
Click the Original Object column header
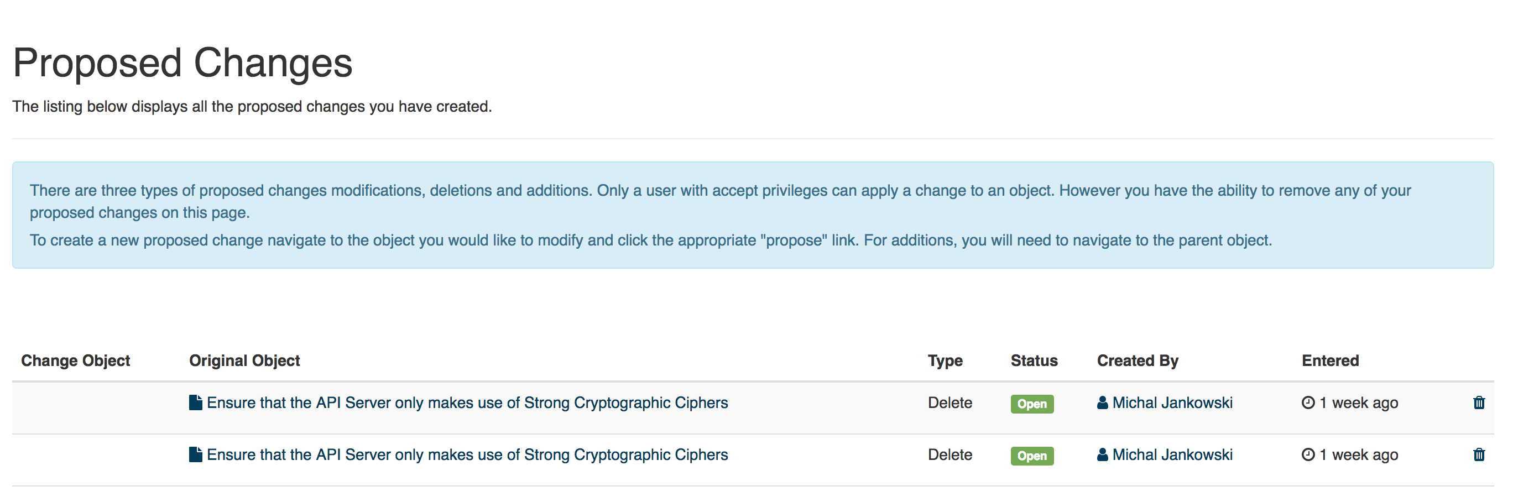[244, 360]
